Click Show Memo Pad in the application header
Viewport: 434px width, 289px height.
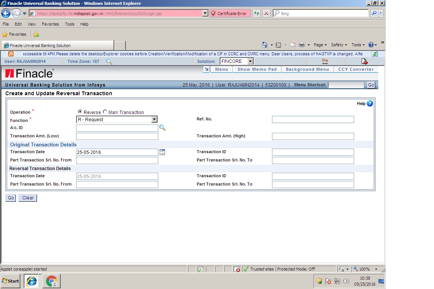[257, 69]
